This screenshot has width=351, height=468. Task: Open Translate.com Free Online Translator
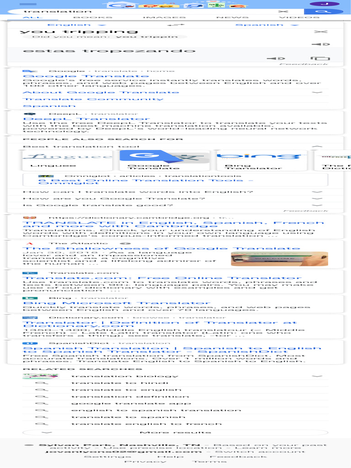click(x=162, y=278)
